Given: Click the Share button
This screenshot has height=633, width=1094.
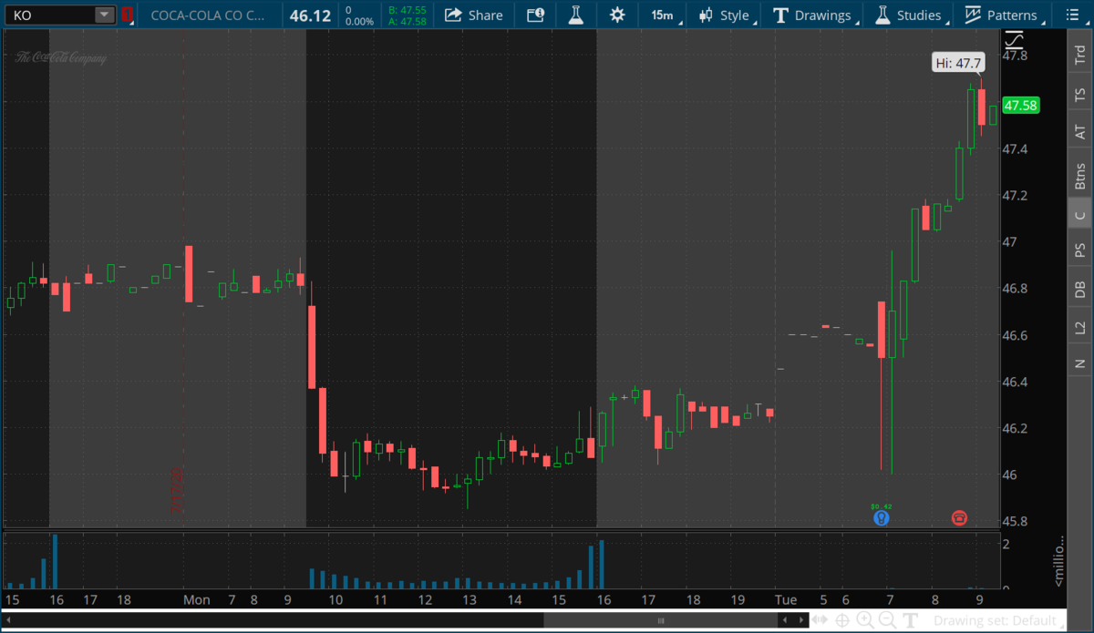Looking at the screenshot, I should coord(473,15).
